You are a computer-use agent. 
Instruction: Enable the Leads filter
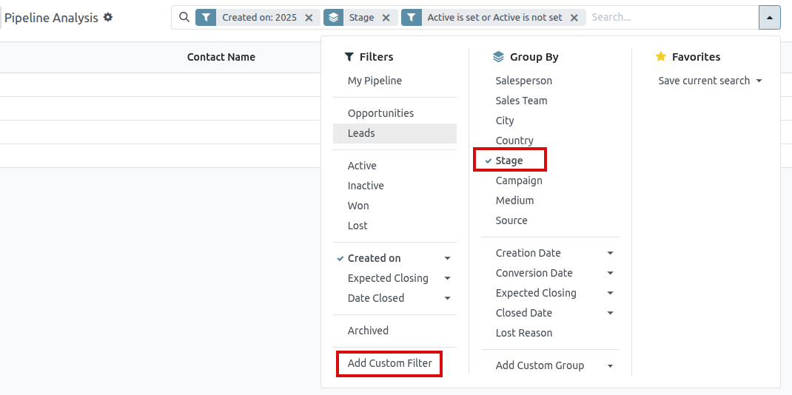pos(361,133)
